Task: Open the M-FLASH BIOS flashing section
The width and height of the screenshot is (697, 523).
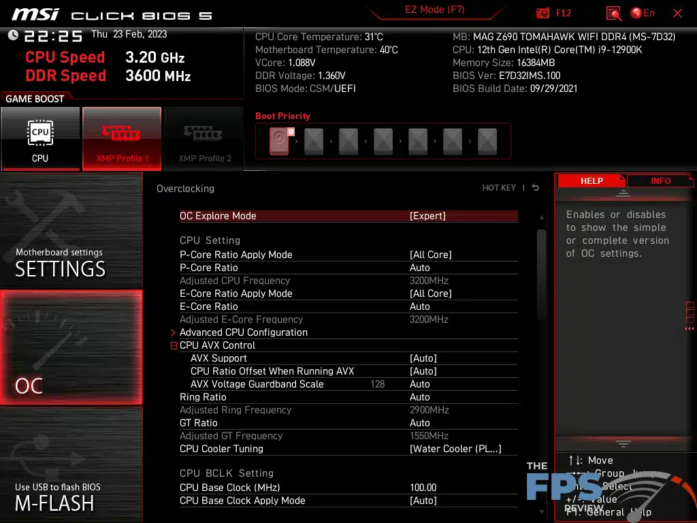Action: (x=71, y=464)
